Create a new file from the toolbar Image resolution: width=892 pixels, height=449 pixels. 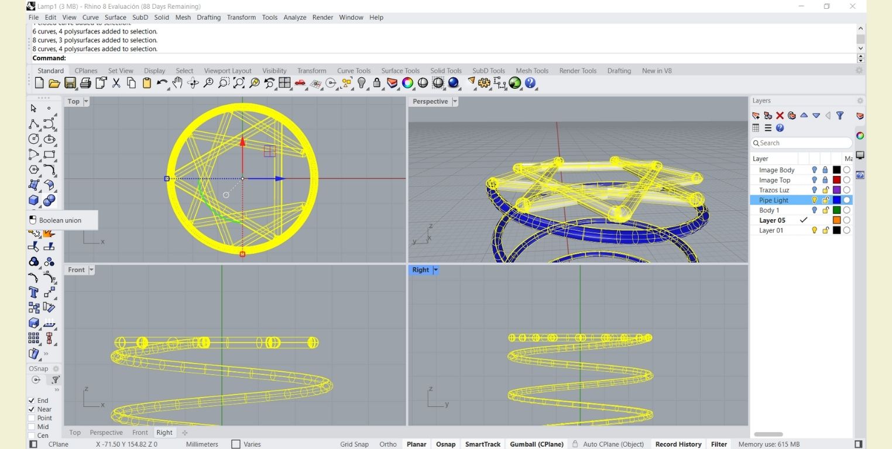pos(39,83)
